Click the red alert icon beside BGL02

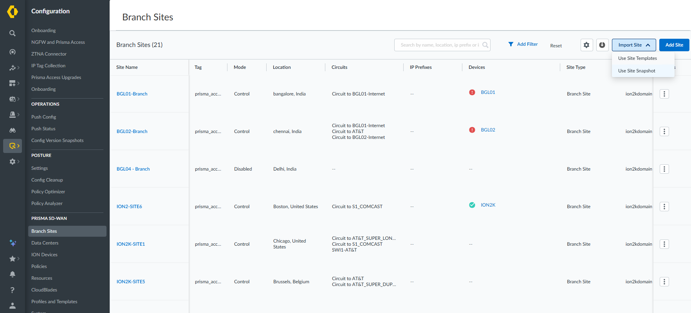pyautogui.click(x=472, y=130)
